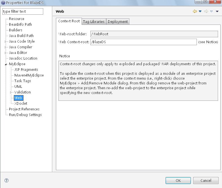The width and height of the screenshot is (222, 188).
Task: Click the 'Web Context-root:' label
Action: coord(74,42)
